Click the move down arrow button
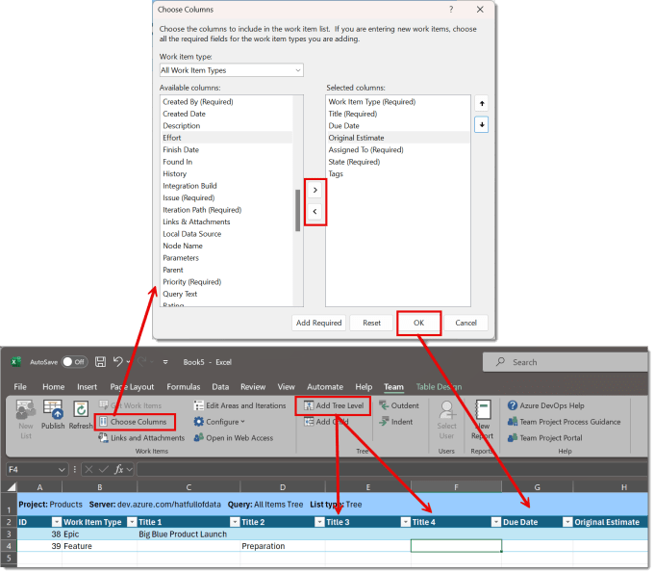The image size is (654, 573). (482, 125)
